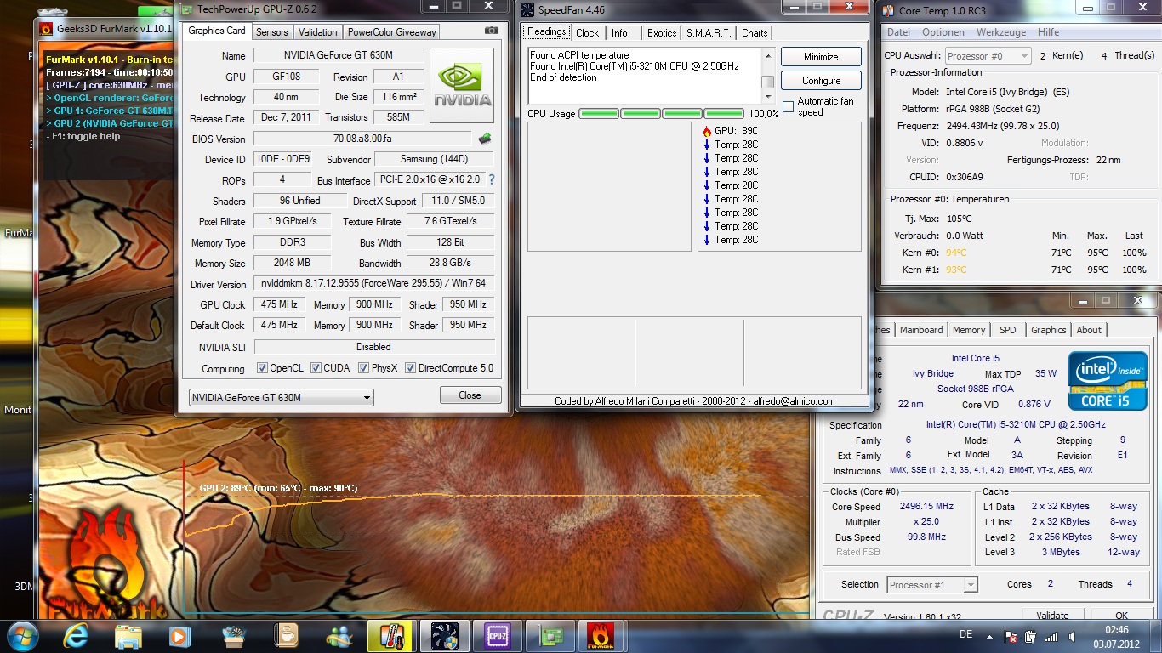
Task: Toggle the CUDA checkbox in GPU-Z
Action: click(316, 368)
